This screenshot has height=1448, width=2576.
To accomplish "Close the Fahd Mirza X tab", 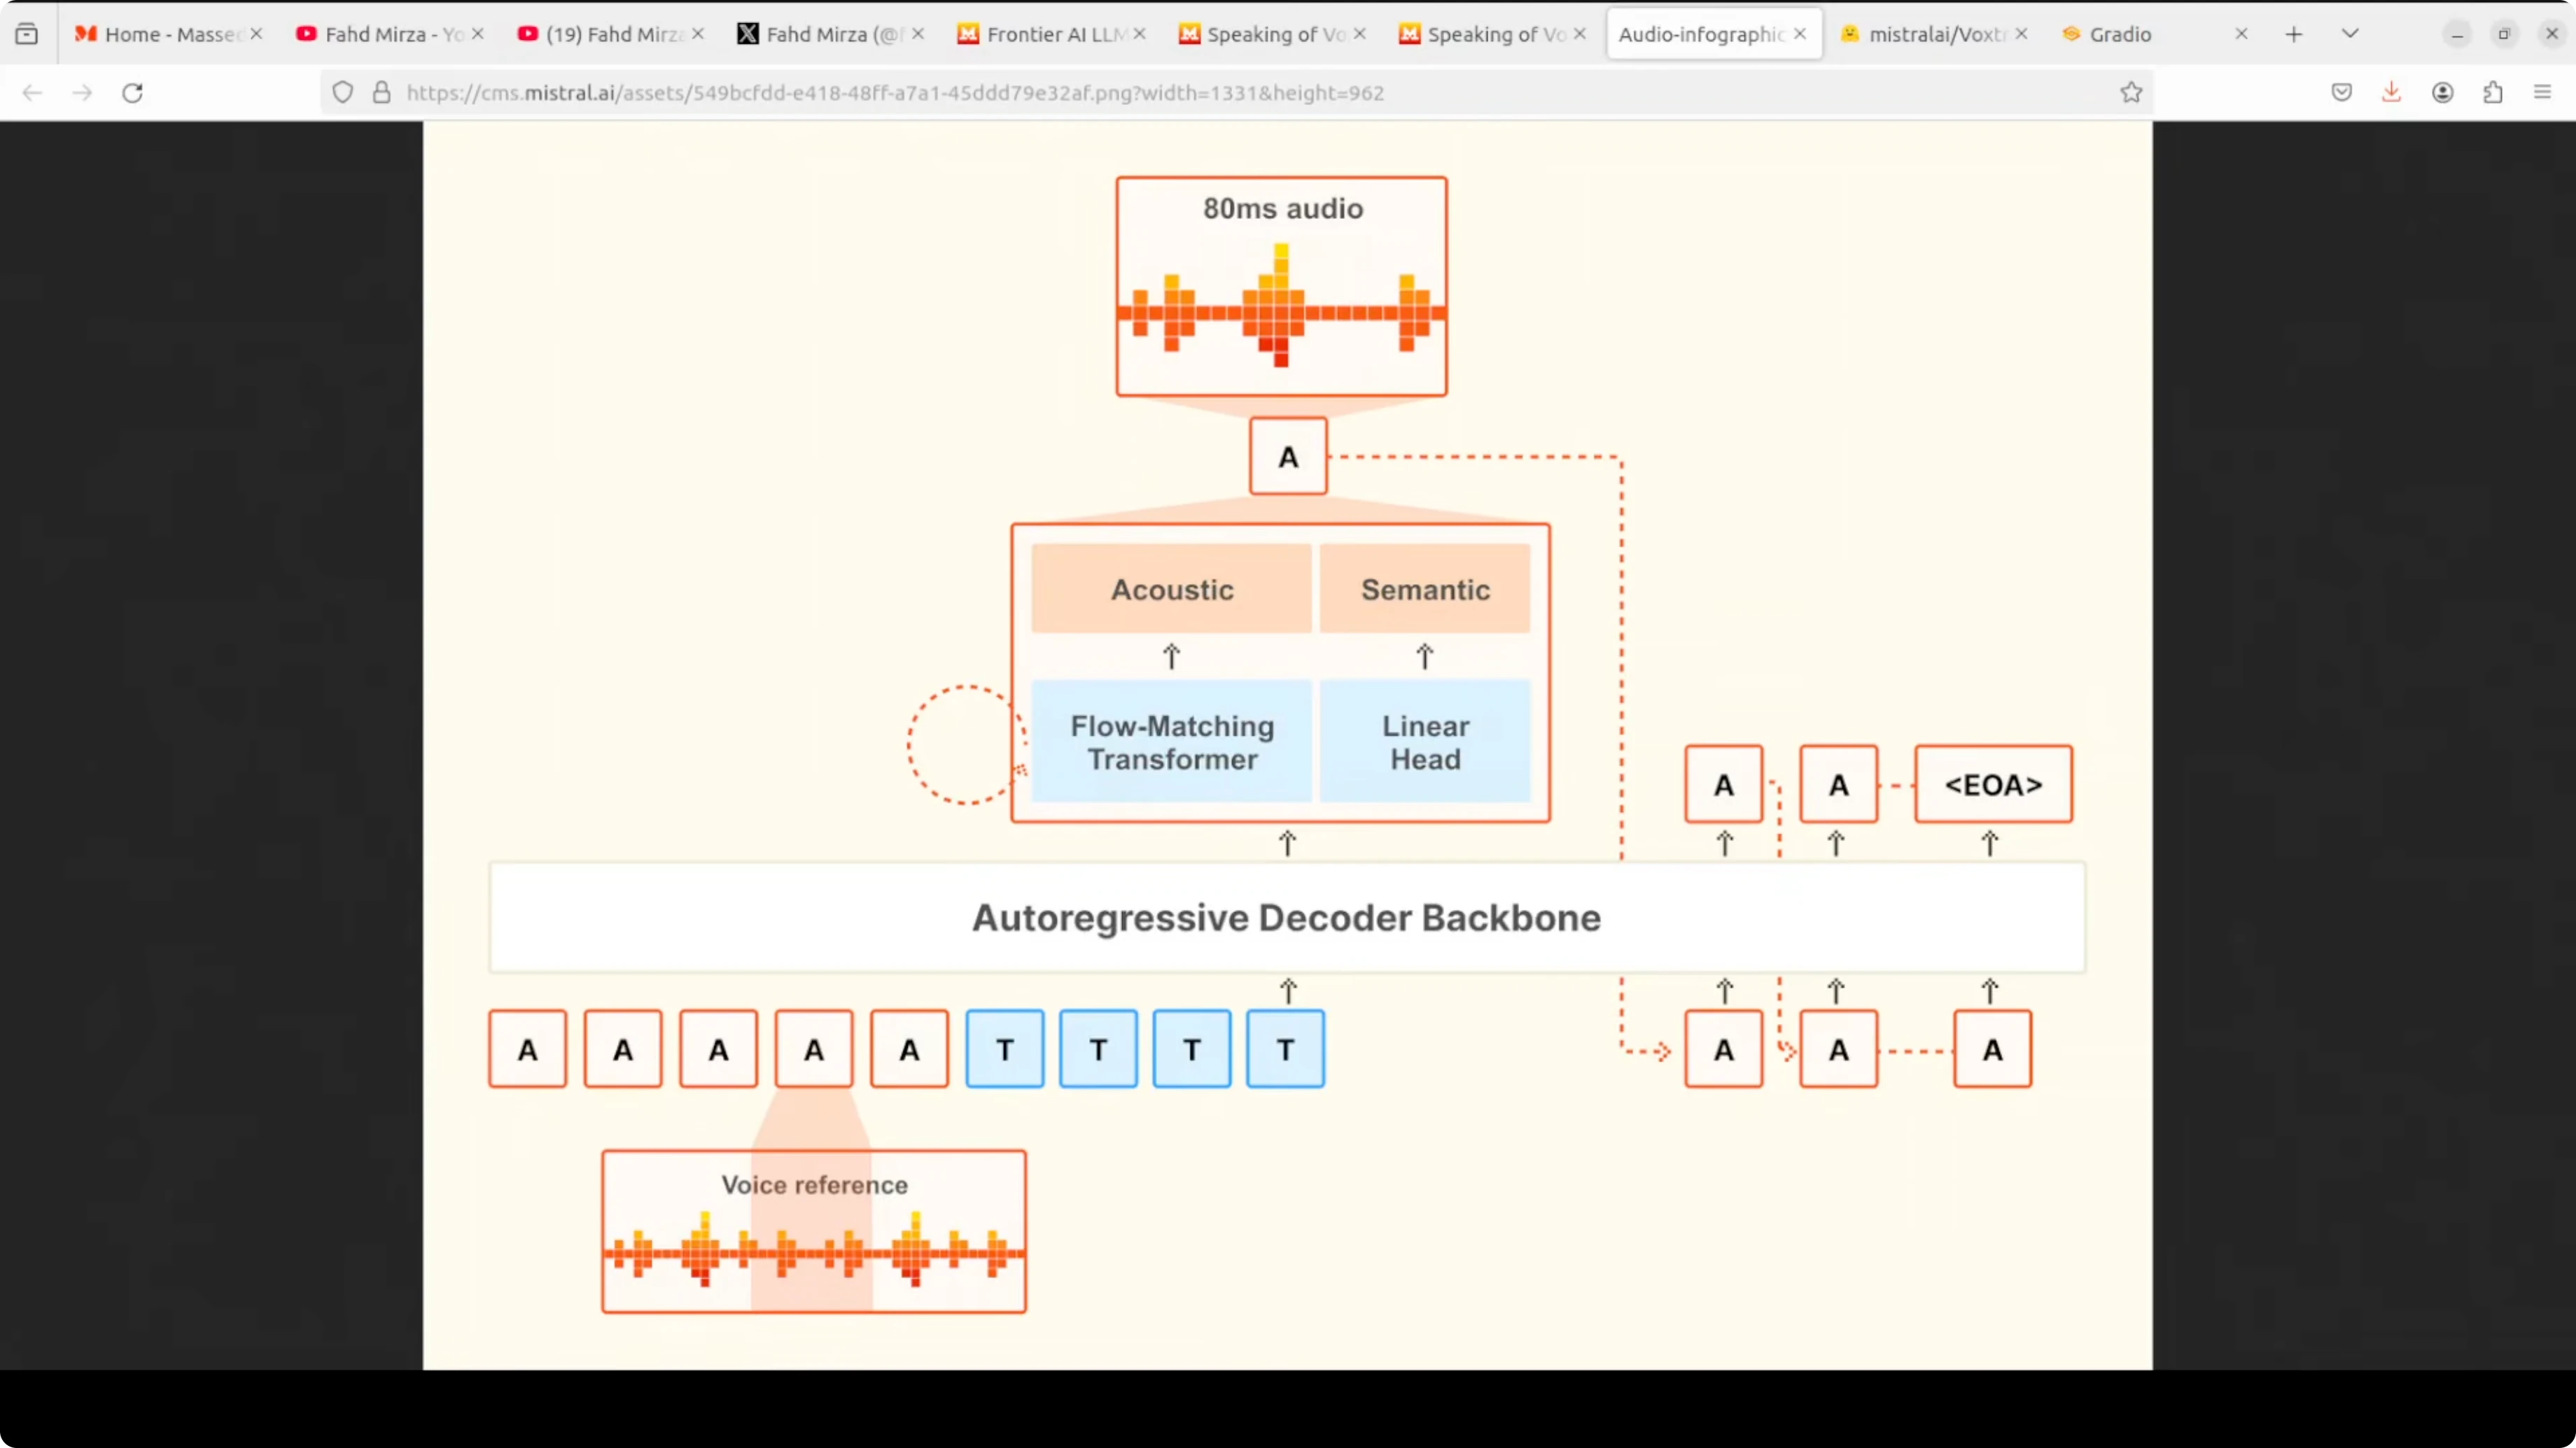I will 918,34.
